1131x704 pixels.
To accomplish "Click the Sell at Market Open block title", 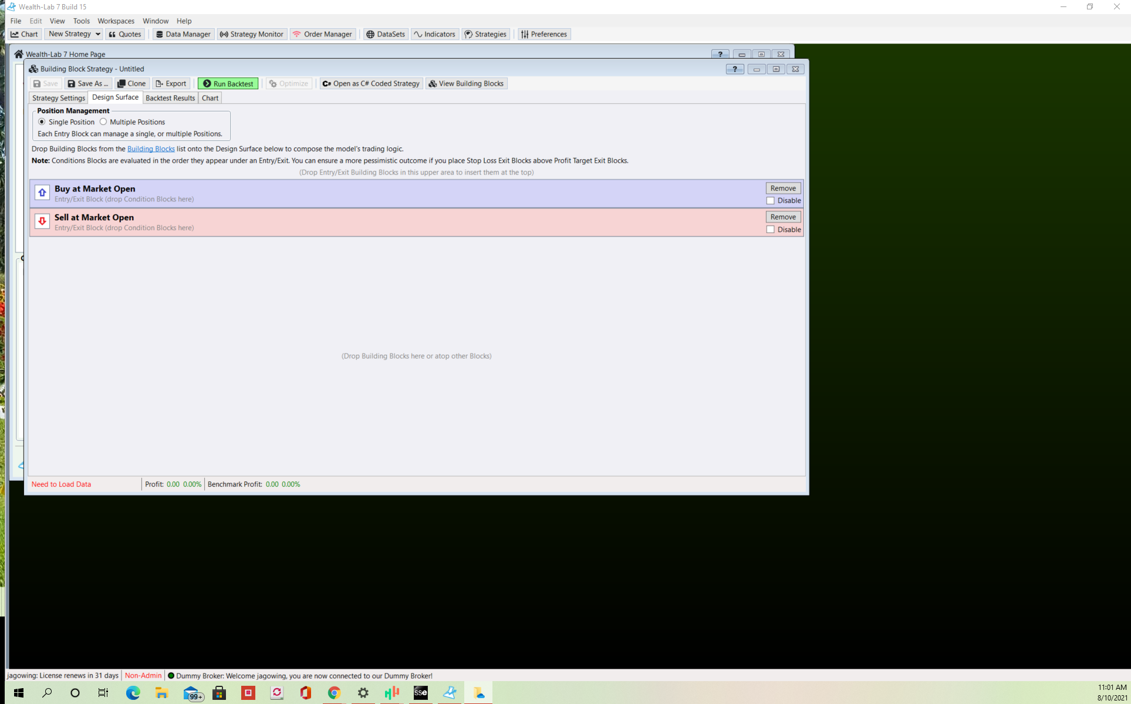I will coord(94,217).
